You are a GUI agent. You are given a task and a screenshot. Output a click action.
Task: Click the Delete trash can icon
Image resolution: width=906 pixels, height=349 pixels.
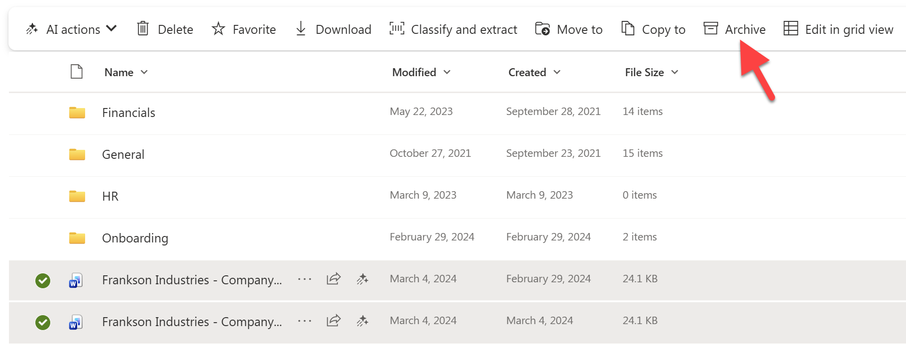143,29
